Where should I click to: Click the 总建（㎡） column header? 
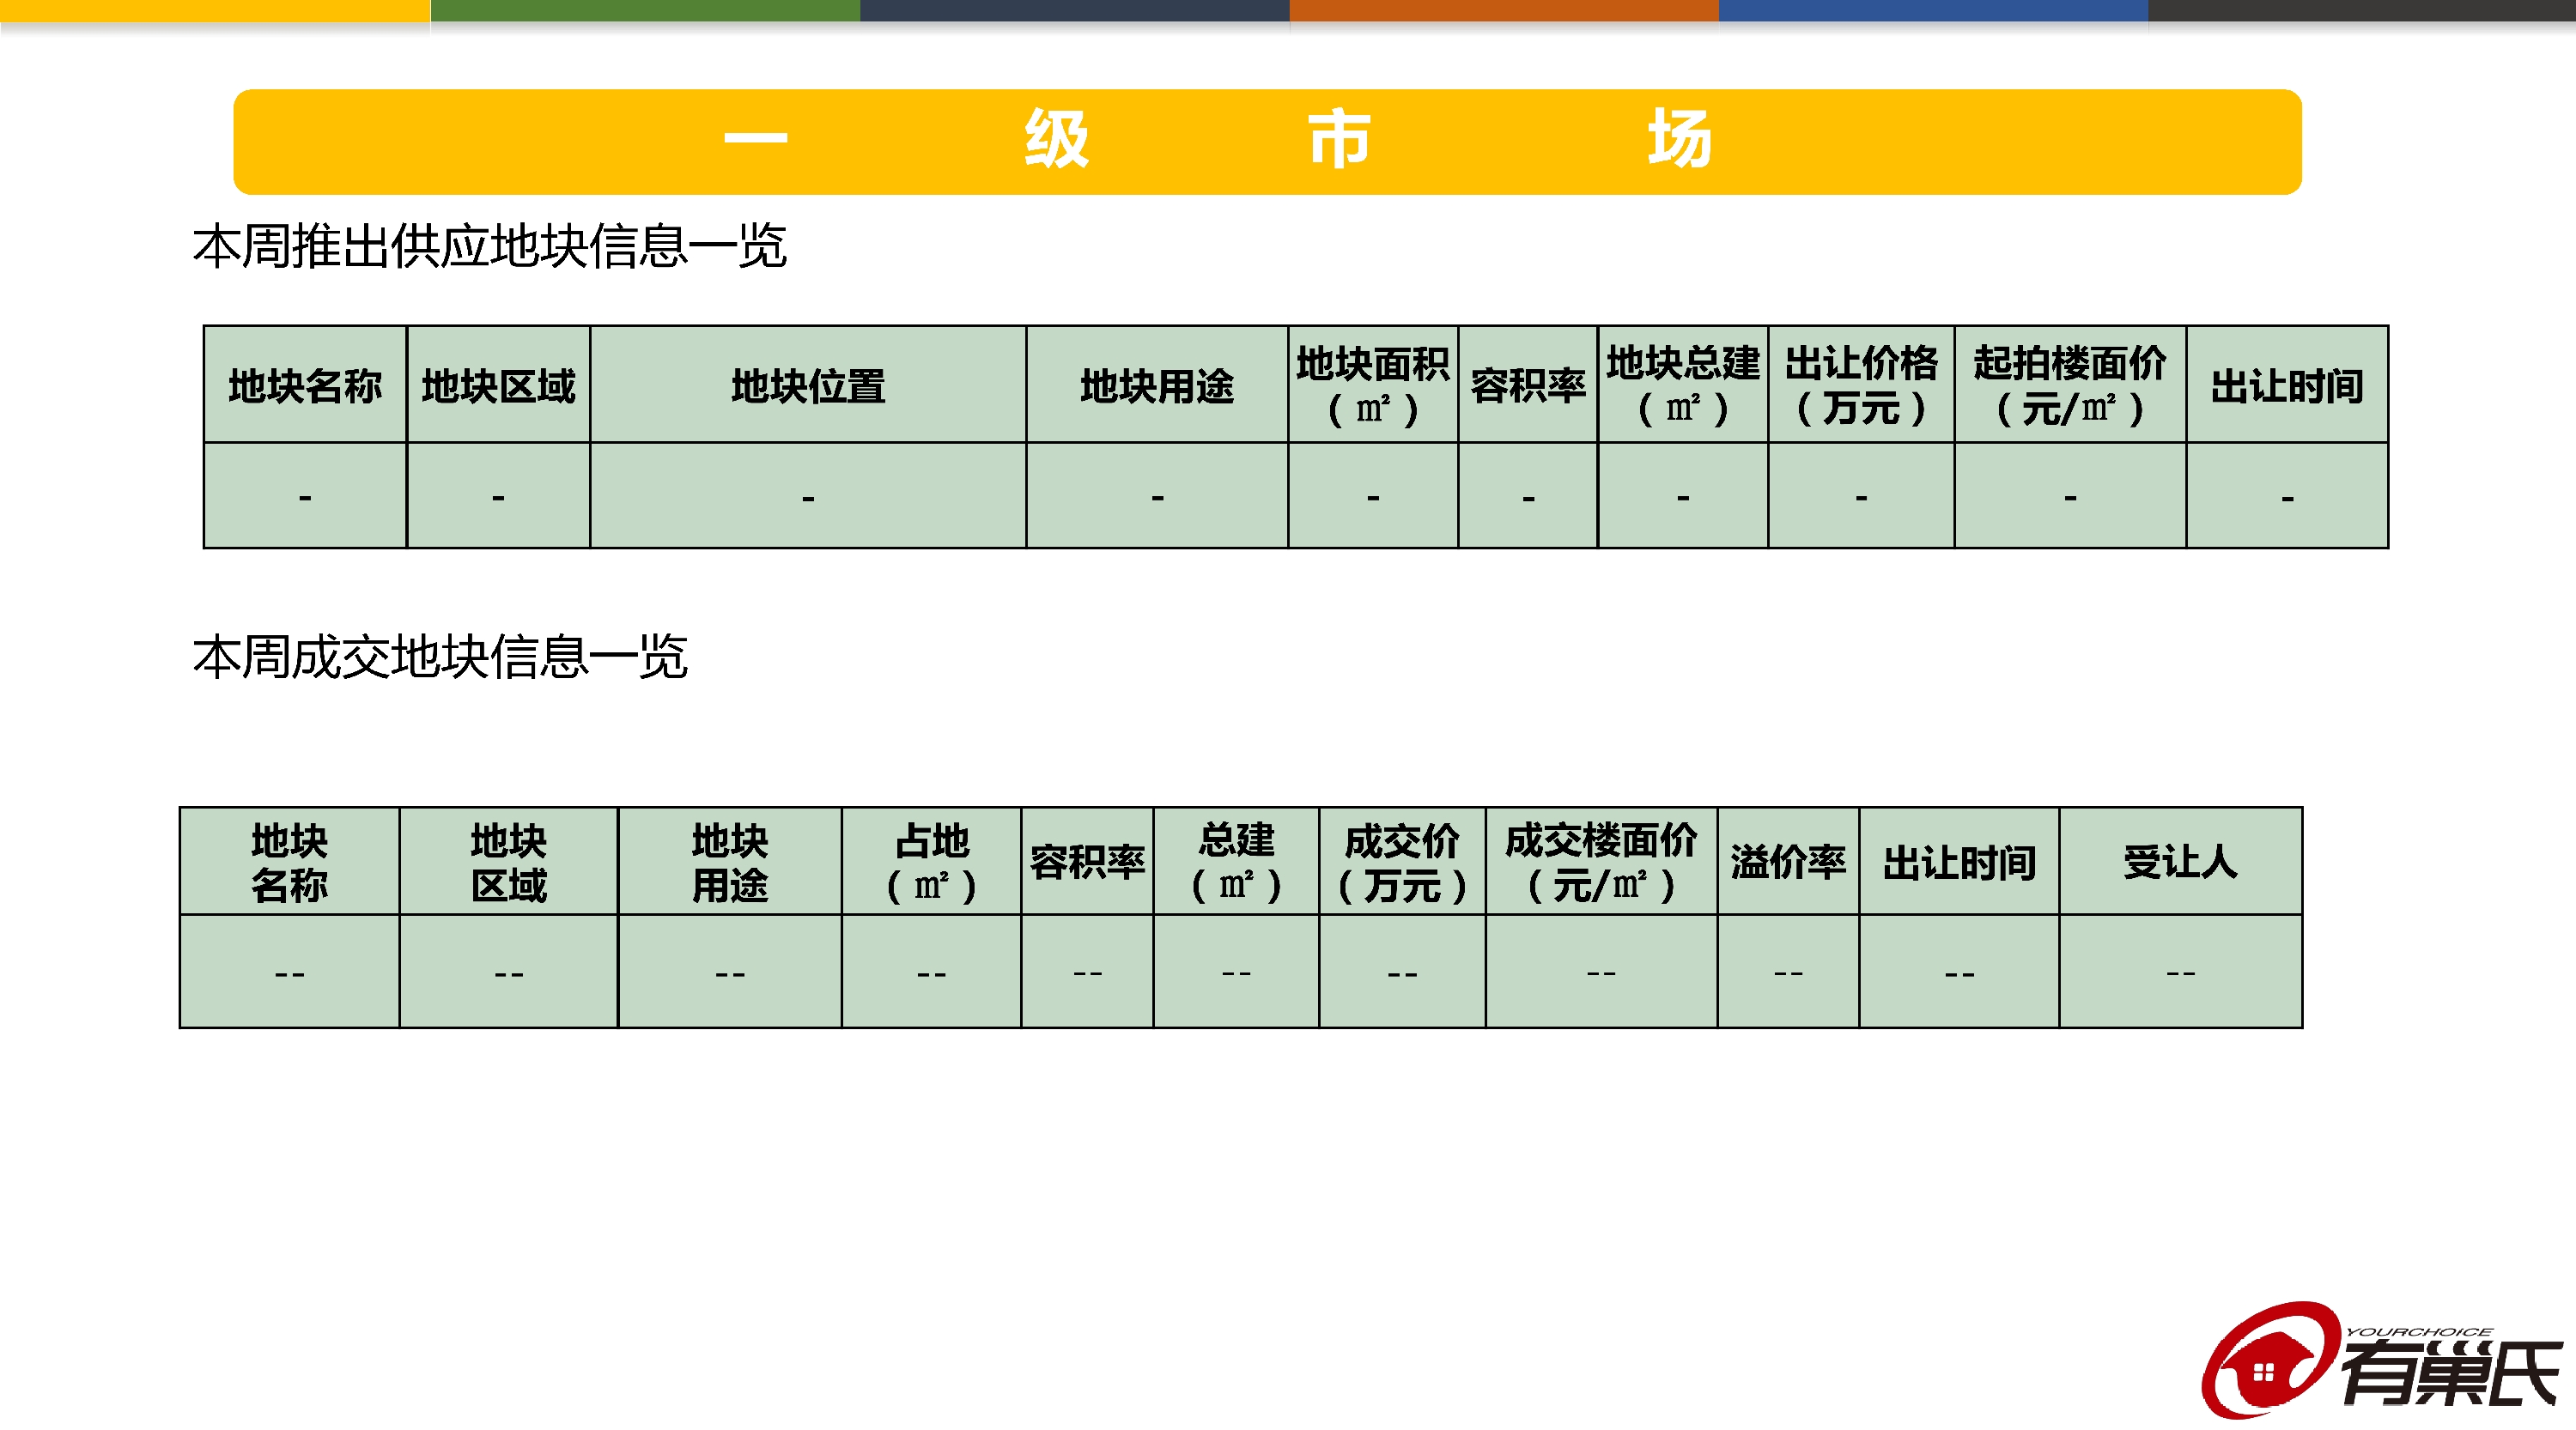click(x=1236, y=862)
